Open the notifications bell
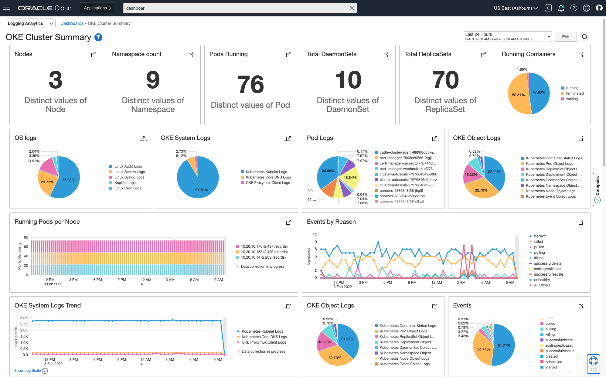The image size is (606, 377). tap(561, 8)
